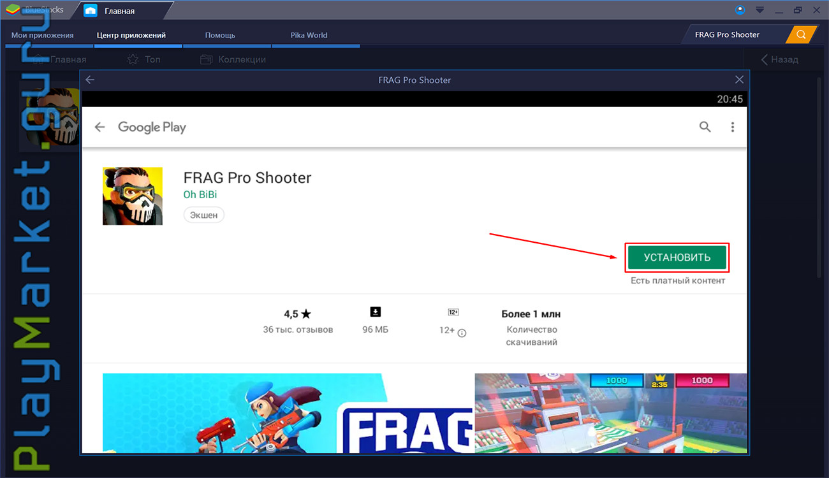Click the Есть платный контент notice
Viewport: 829px width, 478px height.
[x=678, y=280]
